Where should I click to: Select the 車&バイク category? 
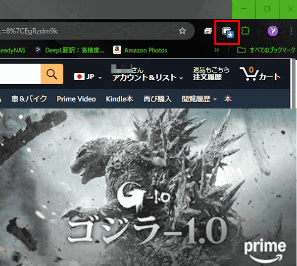pos(29,99)
